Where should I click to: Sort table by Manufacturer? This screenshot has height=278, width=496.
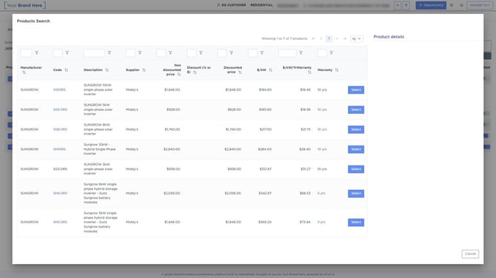[24, 72]
